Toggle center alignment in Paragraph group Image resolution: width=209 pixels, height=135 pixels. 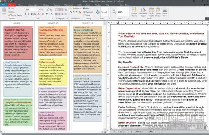point(60,14)
